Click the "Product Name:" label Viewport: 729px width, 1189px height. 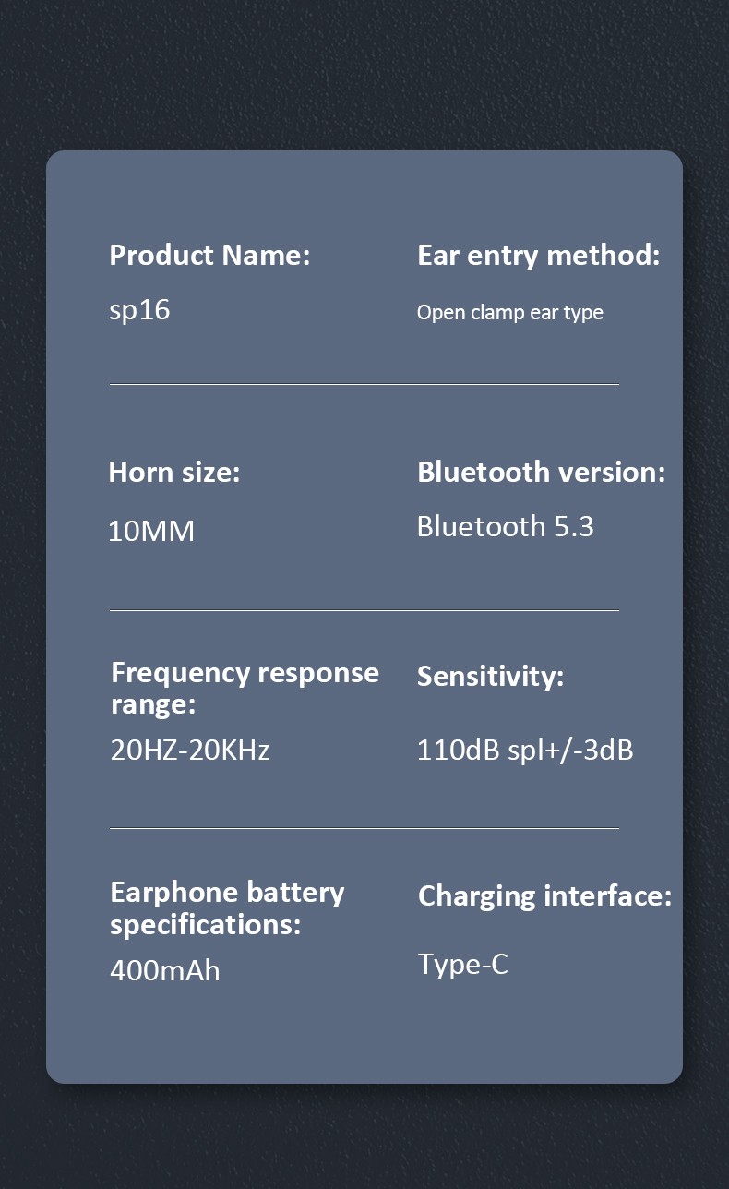pyautogui.click(x=209, y=255)
